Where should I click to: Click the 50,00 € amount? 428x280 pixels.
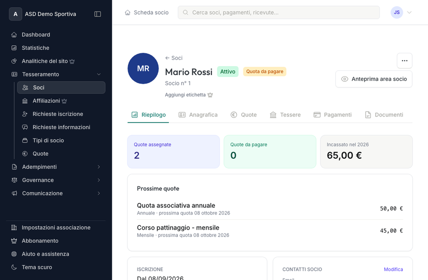[x=391, y=209]
